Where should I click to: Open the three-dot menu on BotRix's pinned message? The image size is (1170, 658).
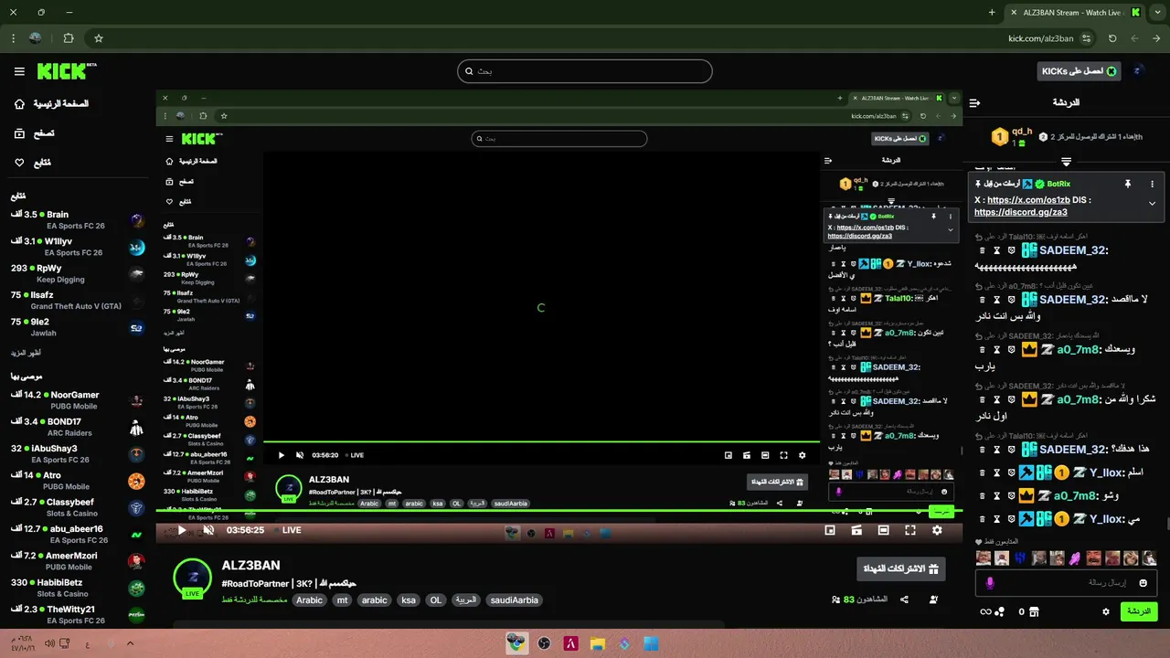tap(1153, 184)
